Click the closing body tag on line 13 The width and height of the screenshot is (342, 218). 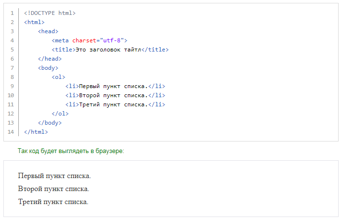50,123
